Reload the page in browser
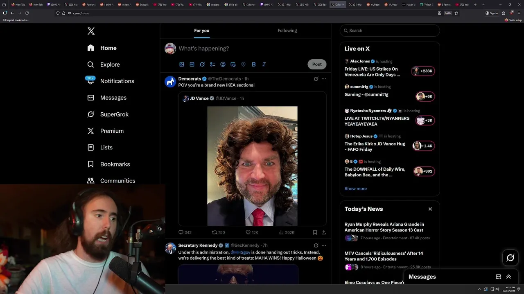524x294 pixels. click(x=27, y=13)
